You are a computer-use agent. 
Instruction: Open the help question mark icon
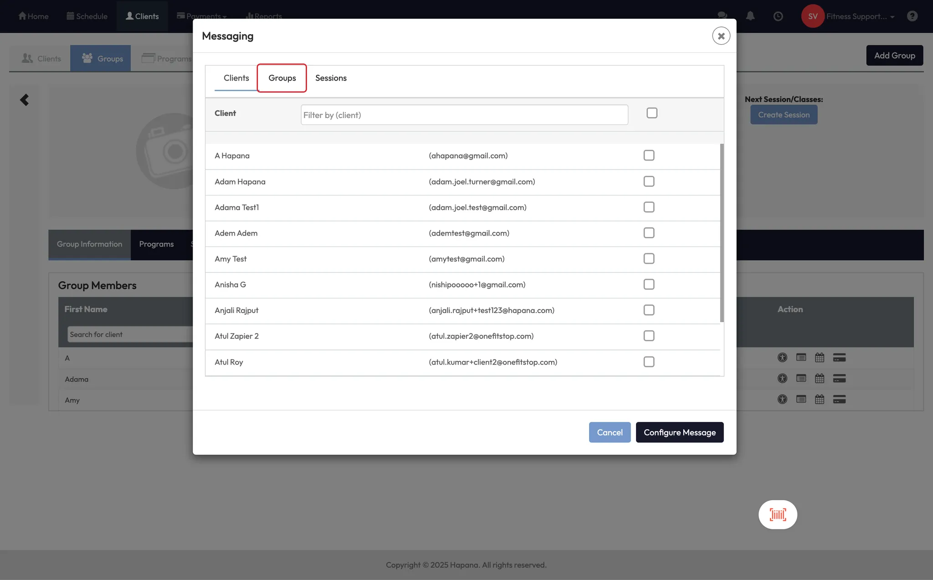coord(912,16)
